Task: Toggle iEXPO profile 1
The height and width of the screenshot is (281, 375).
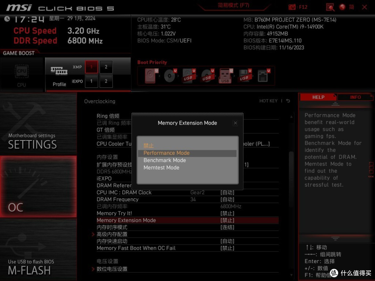Action: tap(91, 81)
